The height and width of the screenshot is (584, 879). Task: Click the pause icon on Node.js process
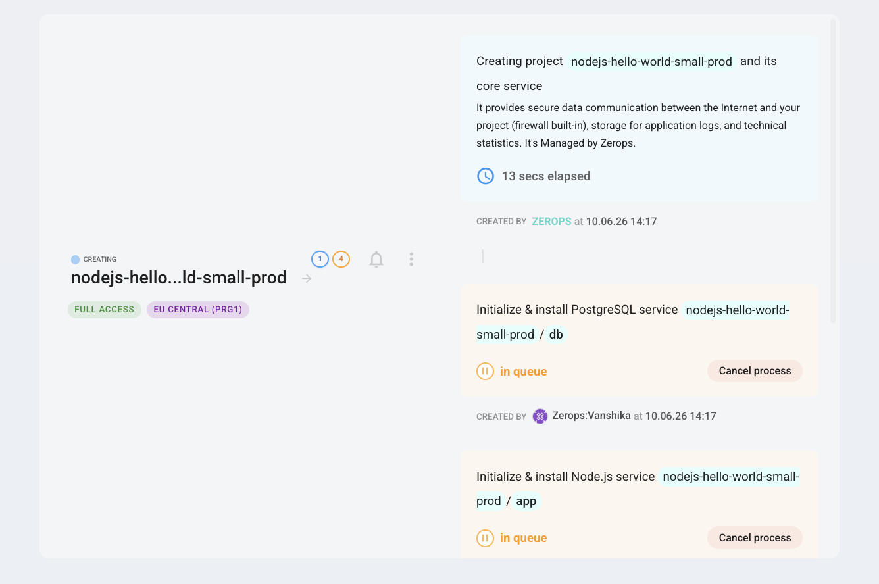485,538
